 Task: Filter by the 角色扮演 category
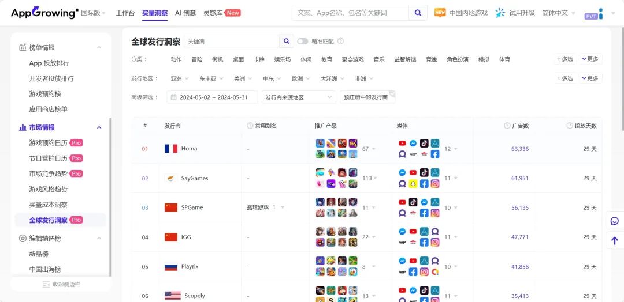457,59
